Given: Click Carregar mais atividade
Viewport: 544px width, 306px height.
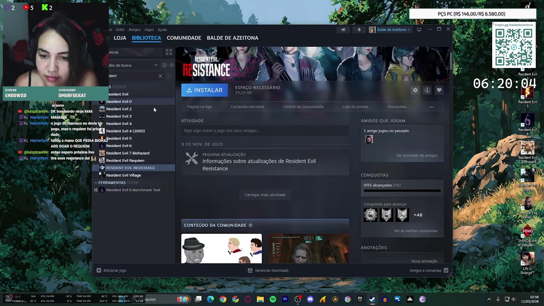Looking at the screenshot, I should [x=265, y=195].
